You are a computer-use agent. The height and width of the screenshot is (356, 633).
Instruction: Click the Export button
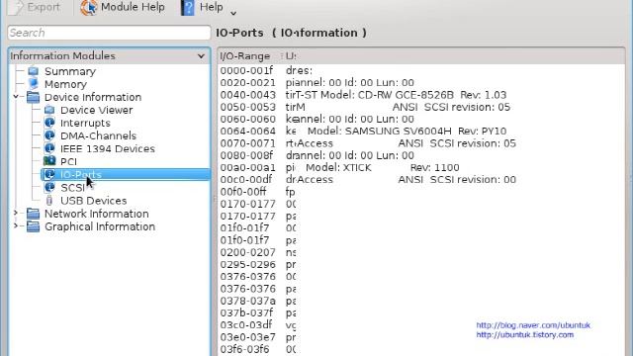pos(35,7)
